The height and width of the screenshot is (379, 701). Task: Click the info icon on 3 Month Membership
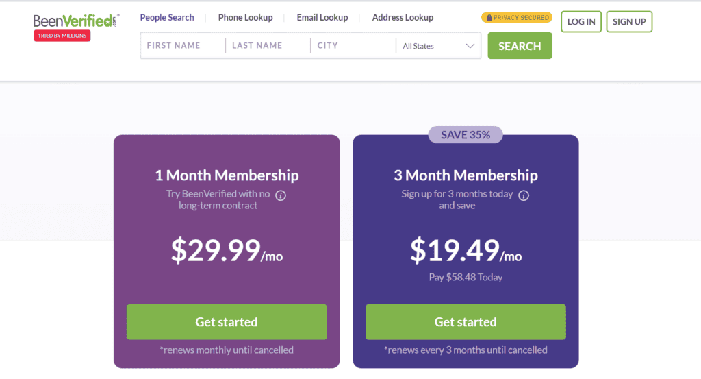[524, 195]
